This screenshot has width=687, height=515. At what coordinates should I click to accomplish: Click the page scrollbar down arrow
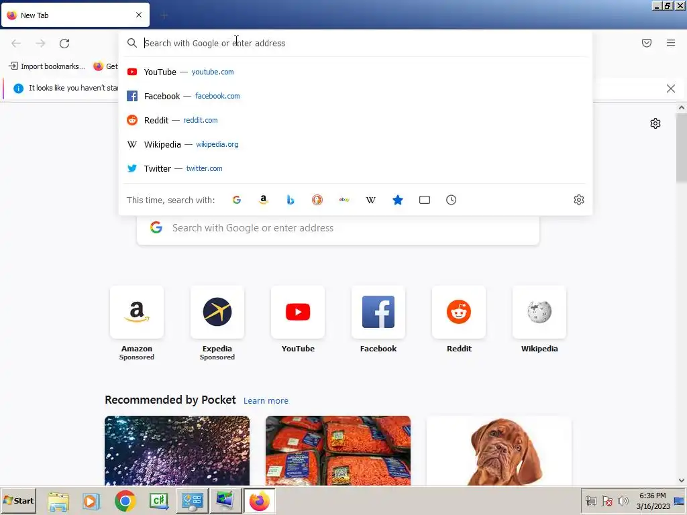pyautogui.click(x=682, y=480)
